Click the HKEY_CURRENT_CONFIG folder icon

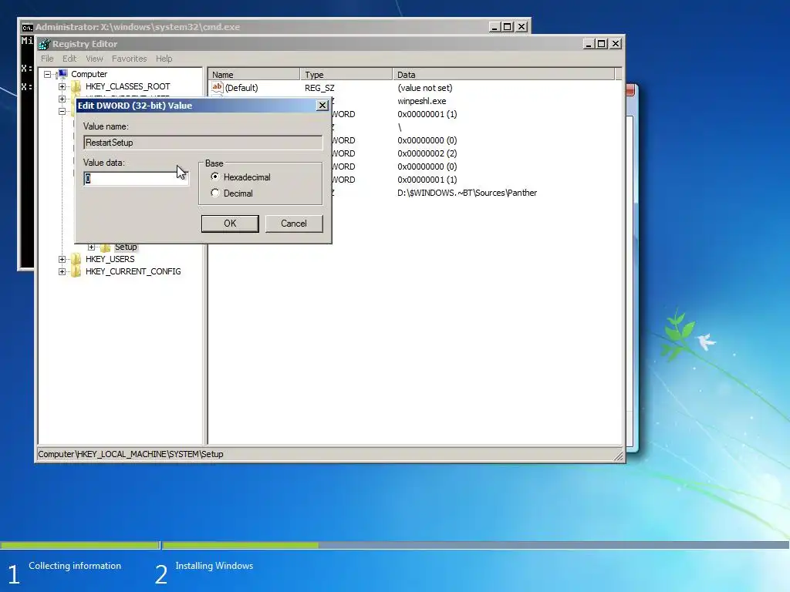(x=76, y=272)
